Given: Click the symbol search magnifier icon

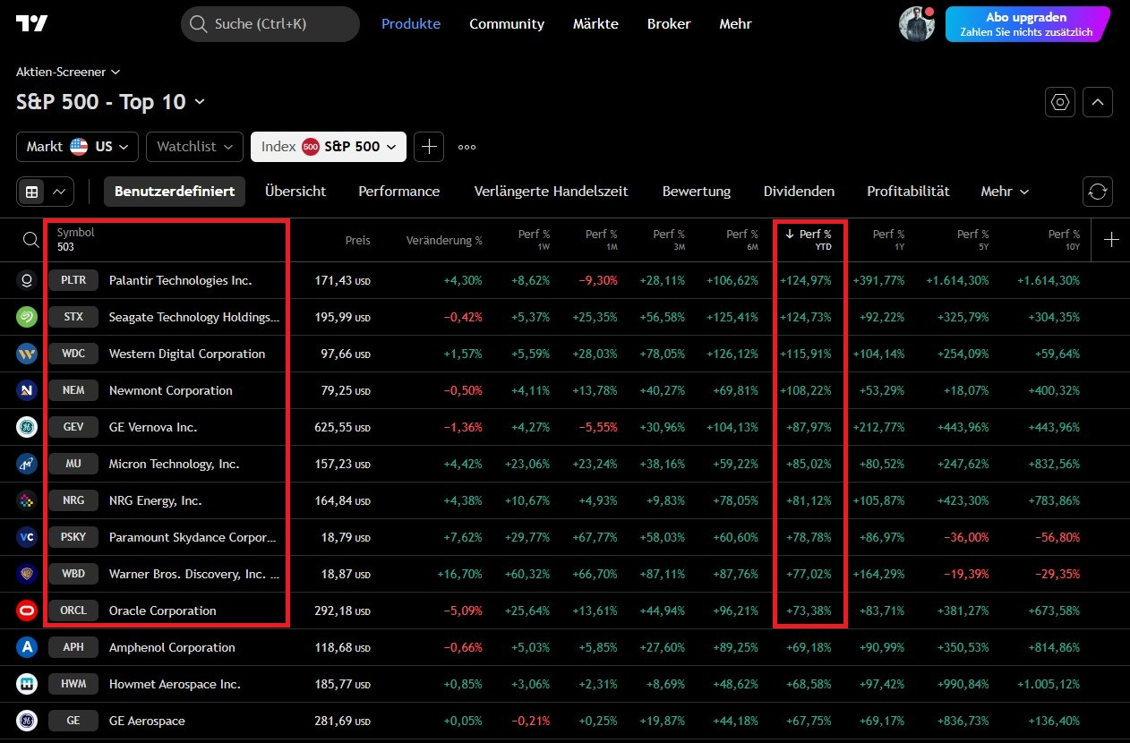Looking at the screenshot, I should (x=30, y=239).
